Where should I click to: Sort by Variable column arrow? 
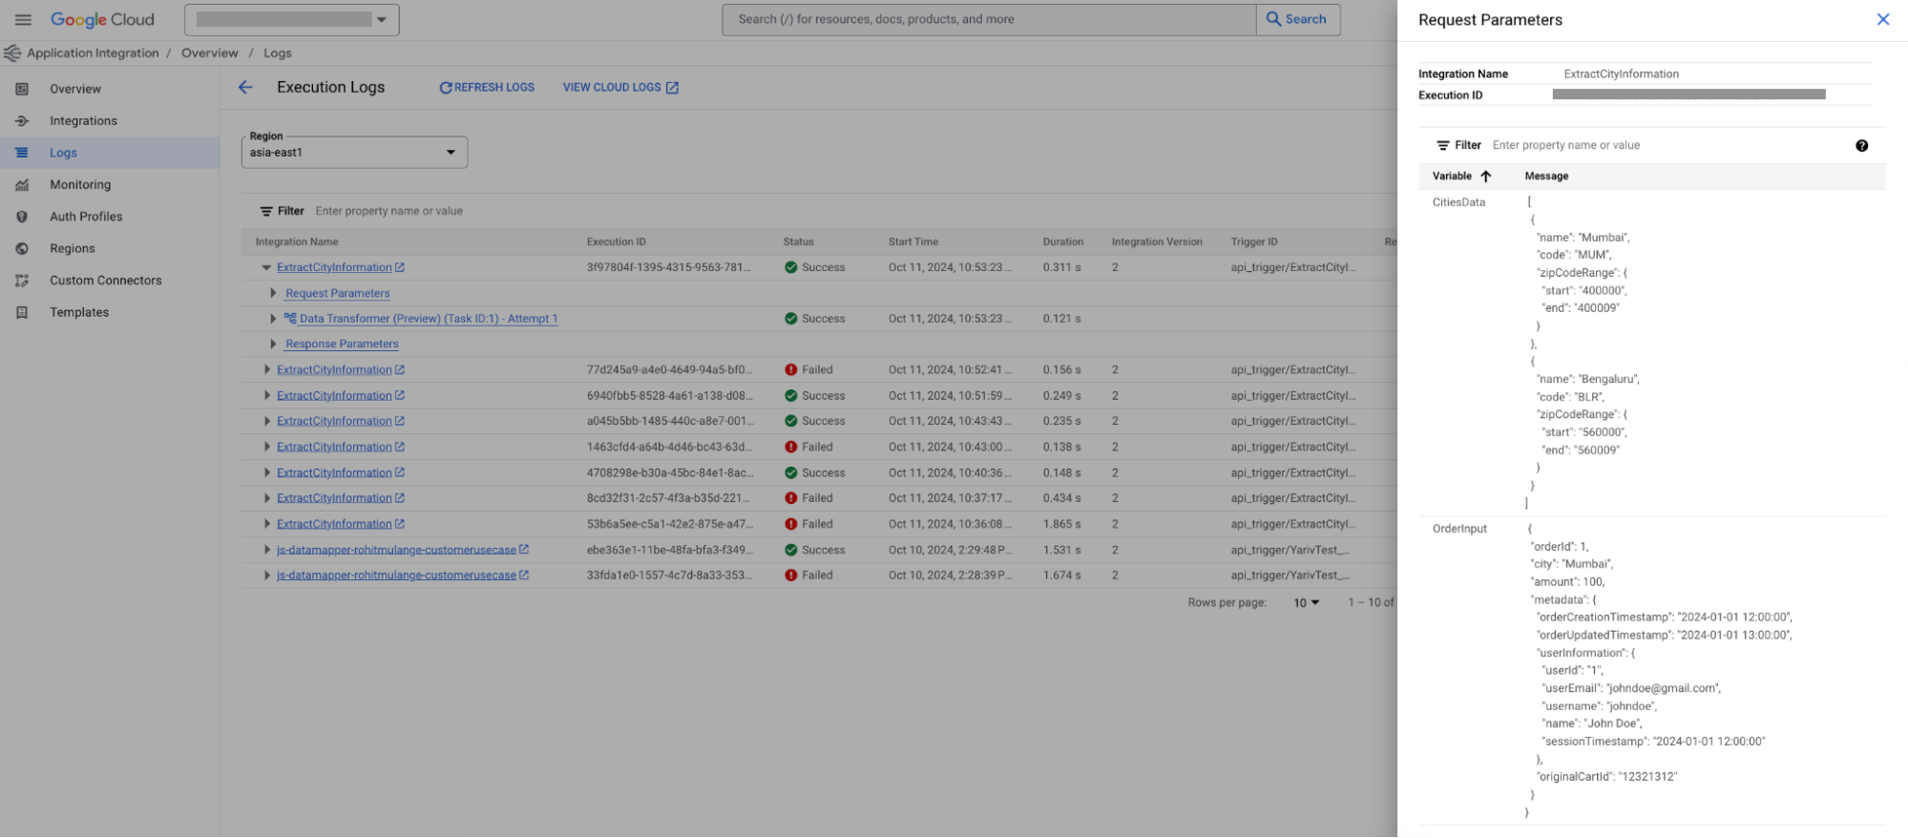tap(1485, 176)
